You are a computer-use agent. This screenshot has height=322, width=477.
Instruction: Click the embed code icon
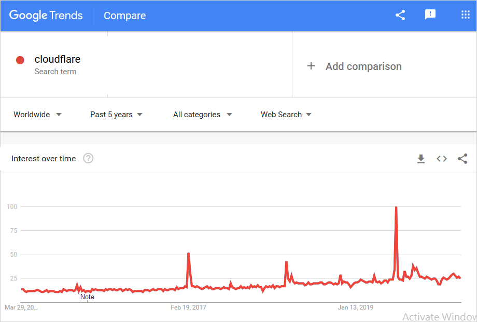click(442, 159)
